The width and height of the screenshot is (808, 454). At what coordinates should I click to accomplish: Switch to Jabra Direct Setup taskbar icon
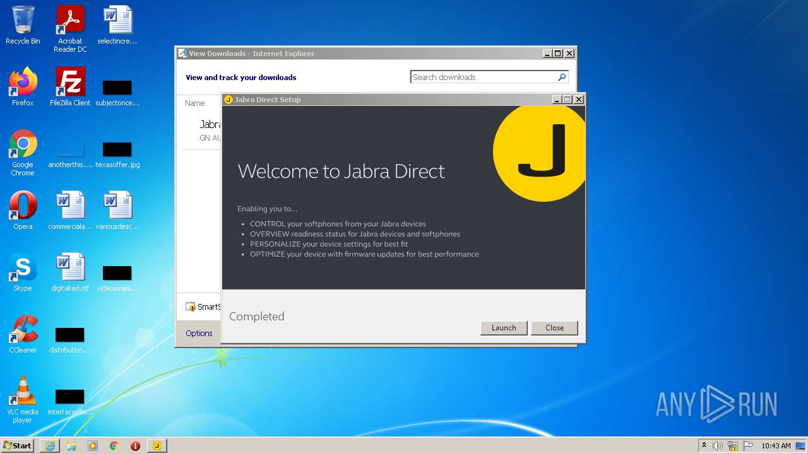coord(157,446)
